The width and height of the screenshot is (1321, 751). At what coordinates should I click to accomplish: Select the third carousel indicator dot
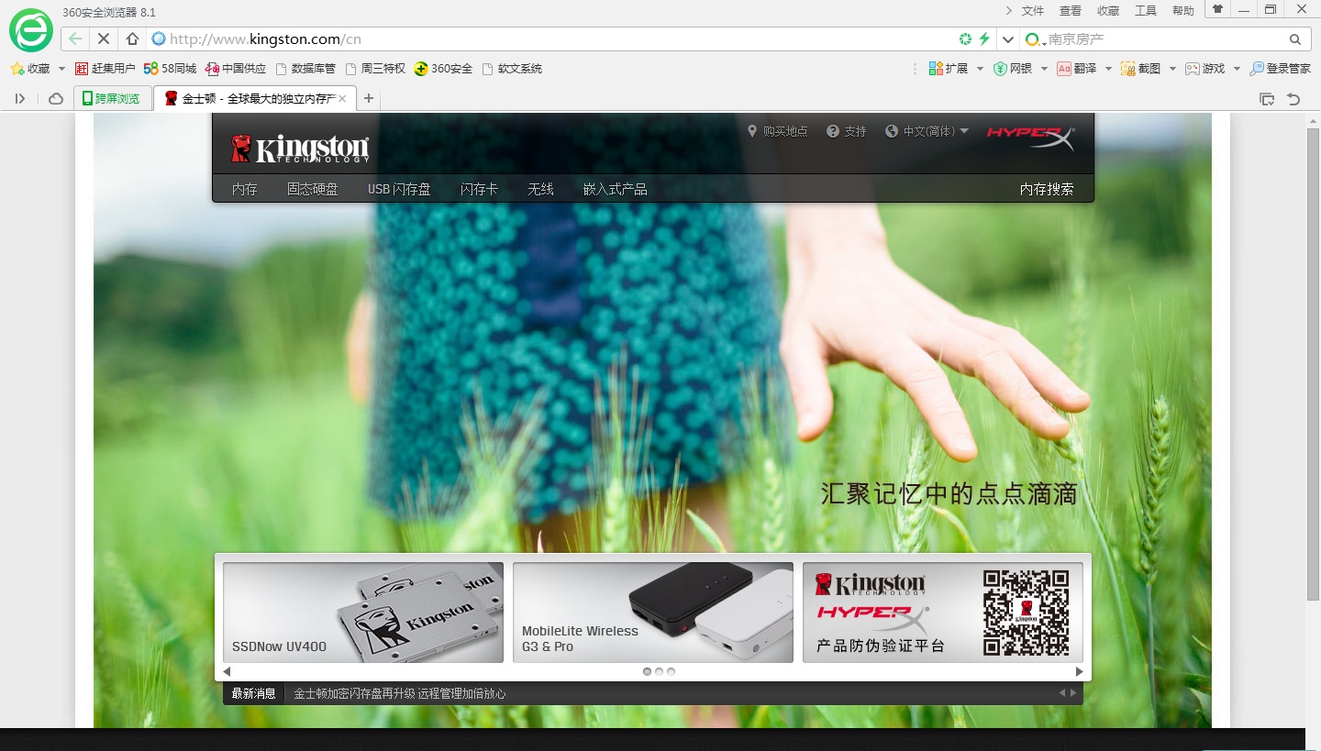click(x=671, y=671)
